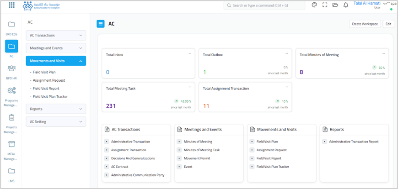The width and height of the screenshot is (398, 189).
Task: Click the theme palette icon
Action: click(x=314, y=5)
